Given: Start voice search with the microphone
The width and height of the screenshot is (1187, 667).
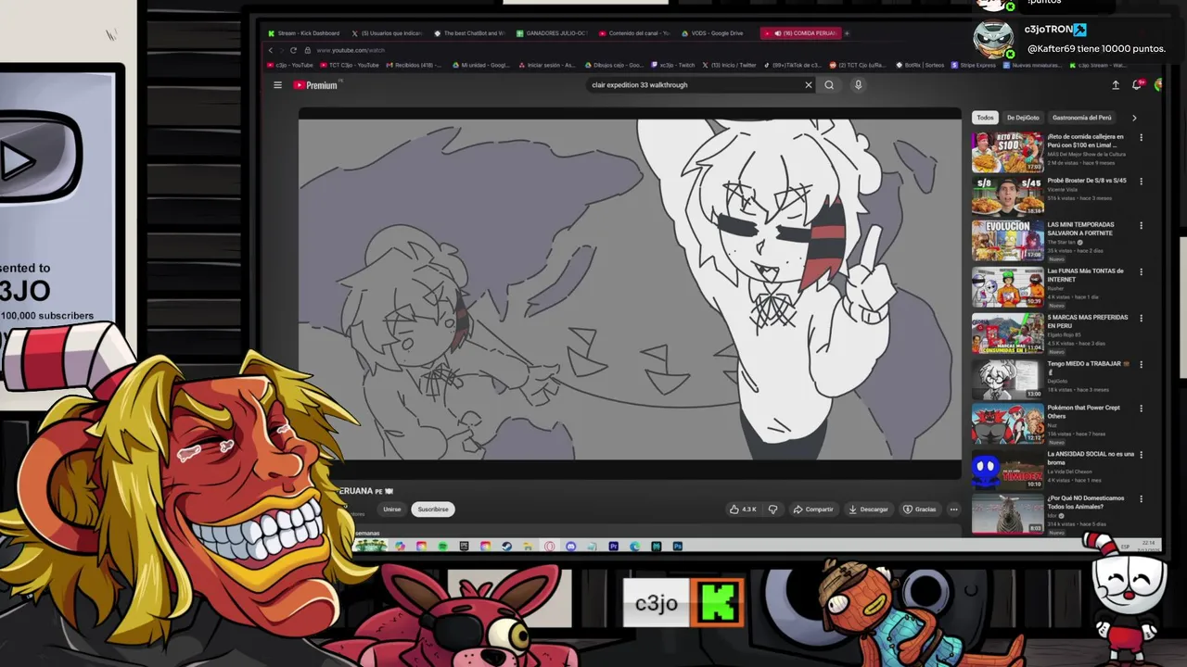Looking at the screenshot, I should [858, 85].
